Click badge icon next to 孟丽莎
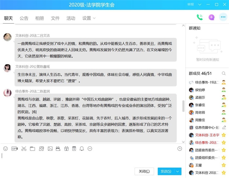229x178 pixels. coord(223,98)
